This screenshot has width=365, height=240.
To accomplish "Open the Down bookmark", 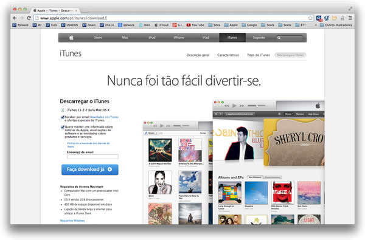I will tap(89, 25).
